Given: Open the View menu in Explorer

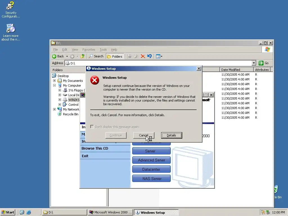Looking at the screenshot, I should (x=75, y=49).
